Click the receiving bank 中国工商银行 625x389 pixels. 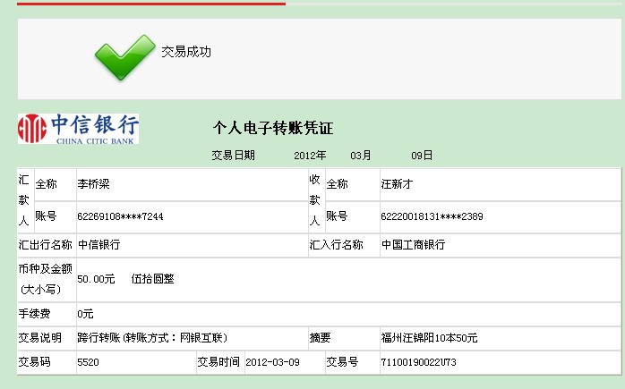413,244
